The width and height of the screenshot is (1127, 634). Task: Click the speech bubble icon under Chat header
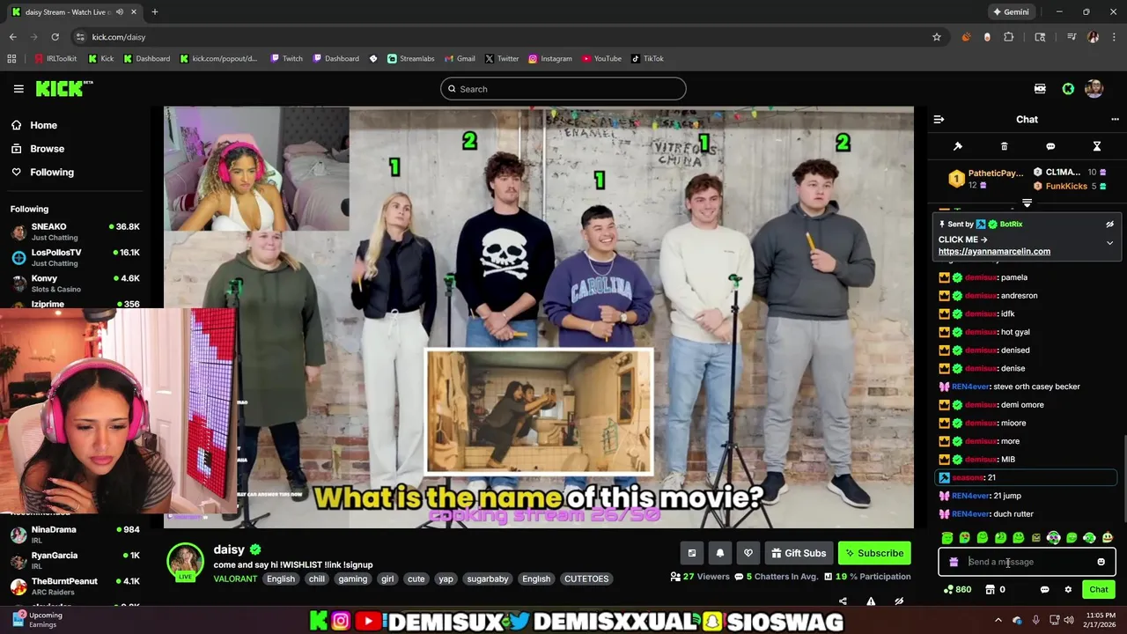tap(1050, 146)
